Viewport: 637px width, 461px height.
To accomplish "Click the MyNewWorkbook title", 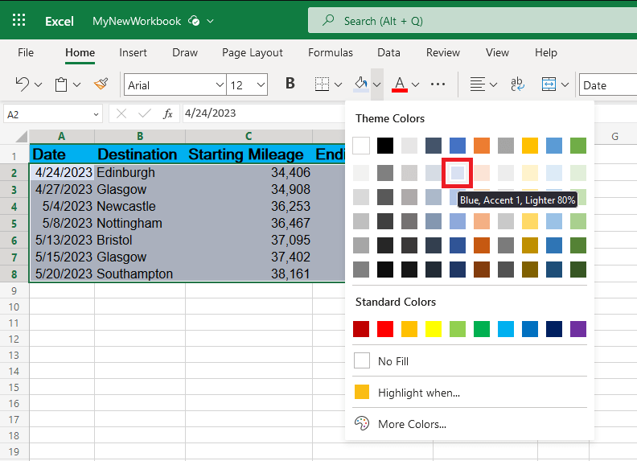I will coord(137,21).
